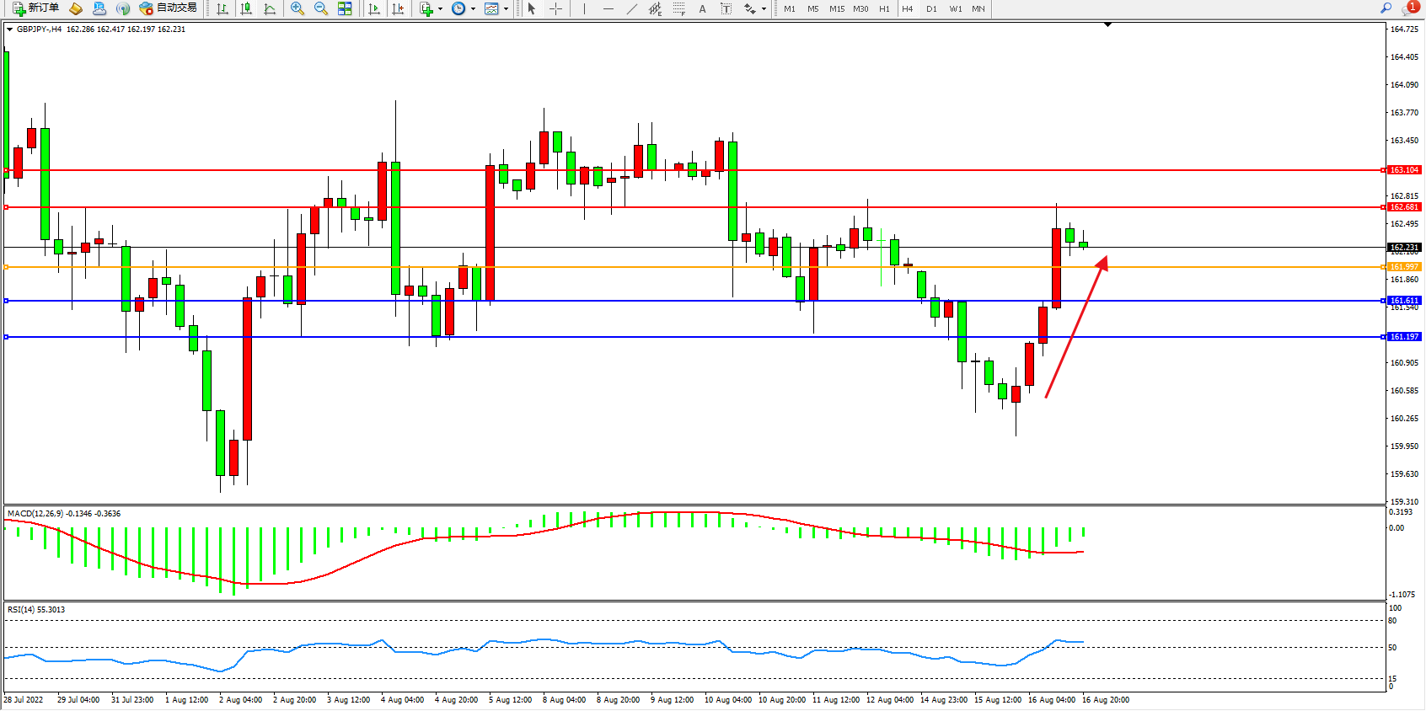Switch to the M15 timeframe
Viewport: 1426px width, 711px height.
pos(836,8)
